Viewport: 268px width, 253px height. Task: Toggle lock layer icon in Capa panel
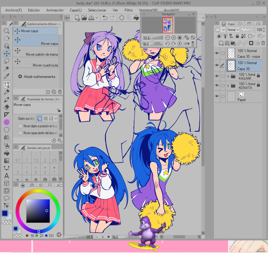point(237,36)
